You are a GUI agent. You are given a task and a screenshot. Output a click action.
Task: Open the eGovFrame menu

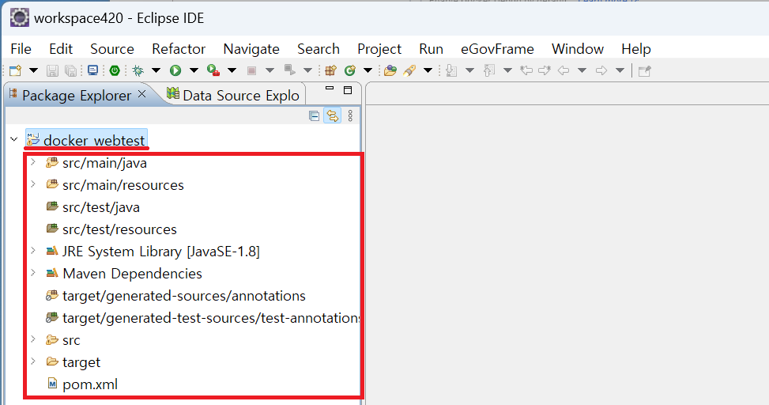pos(497,49)
